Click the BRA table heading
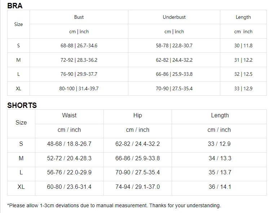The image size is (274, 213). pos(15,6)
